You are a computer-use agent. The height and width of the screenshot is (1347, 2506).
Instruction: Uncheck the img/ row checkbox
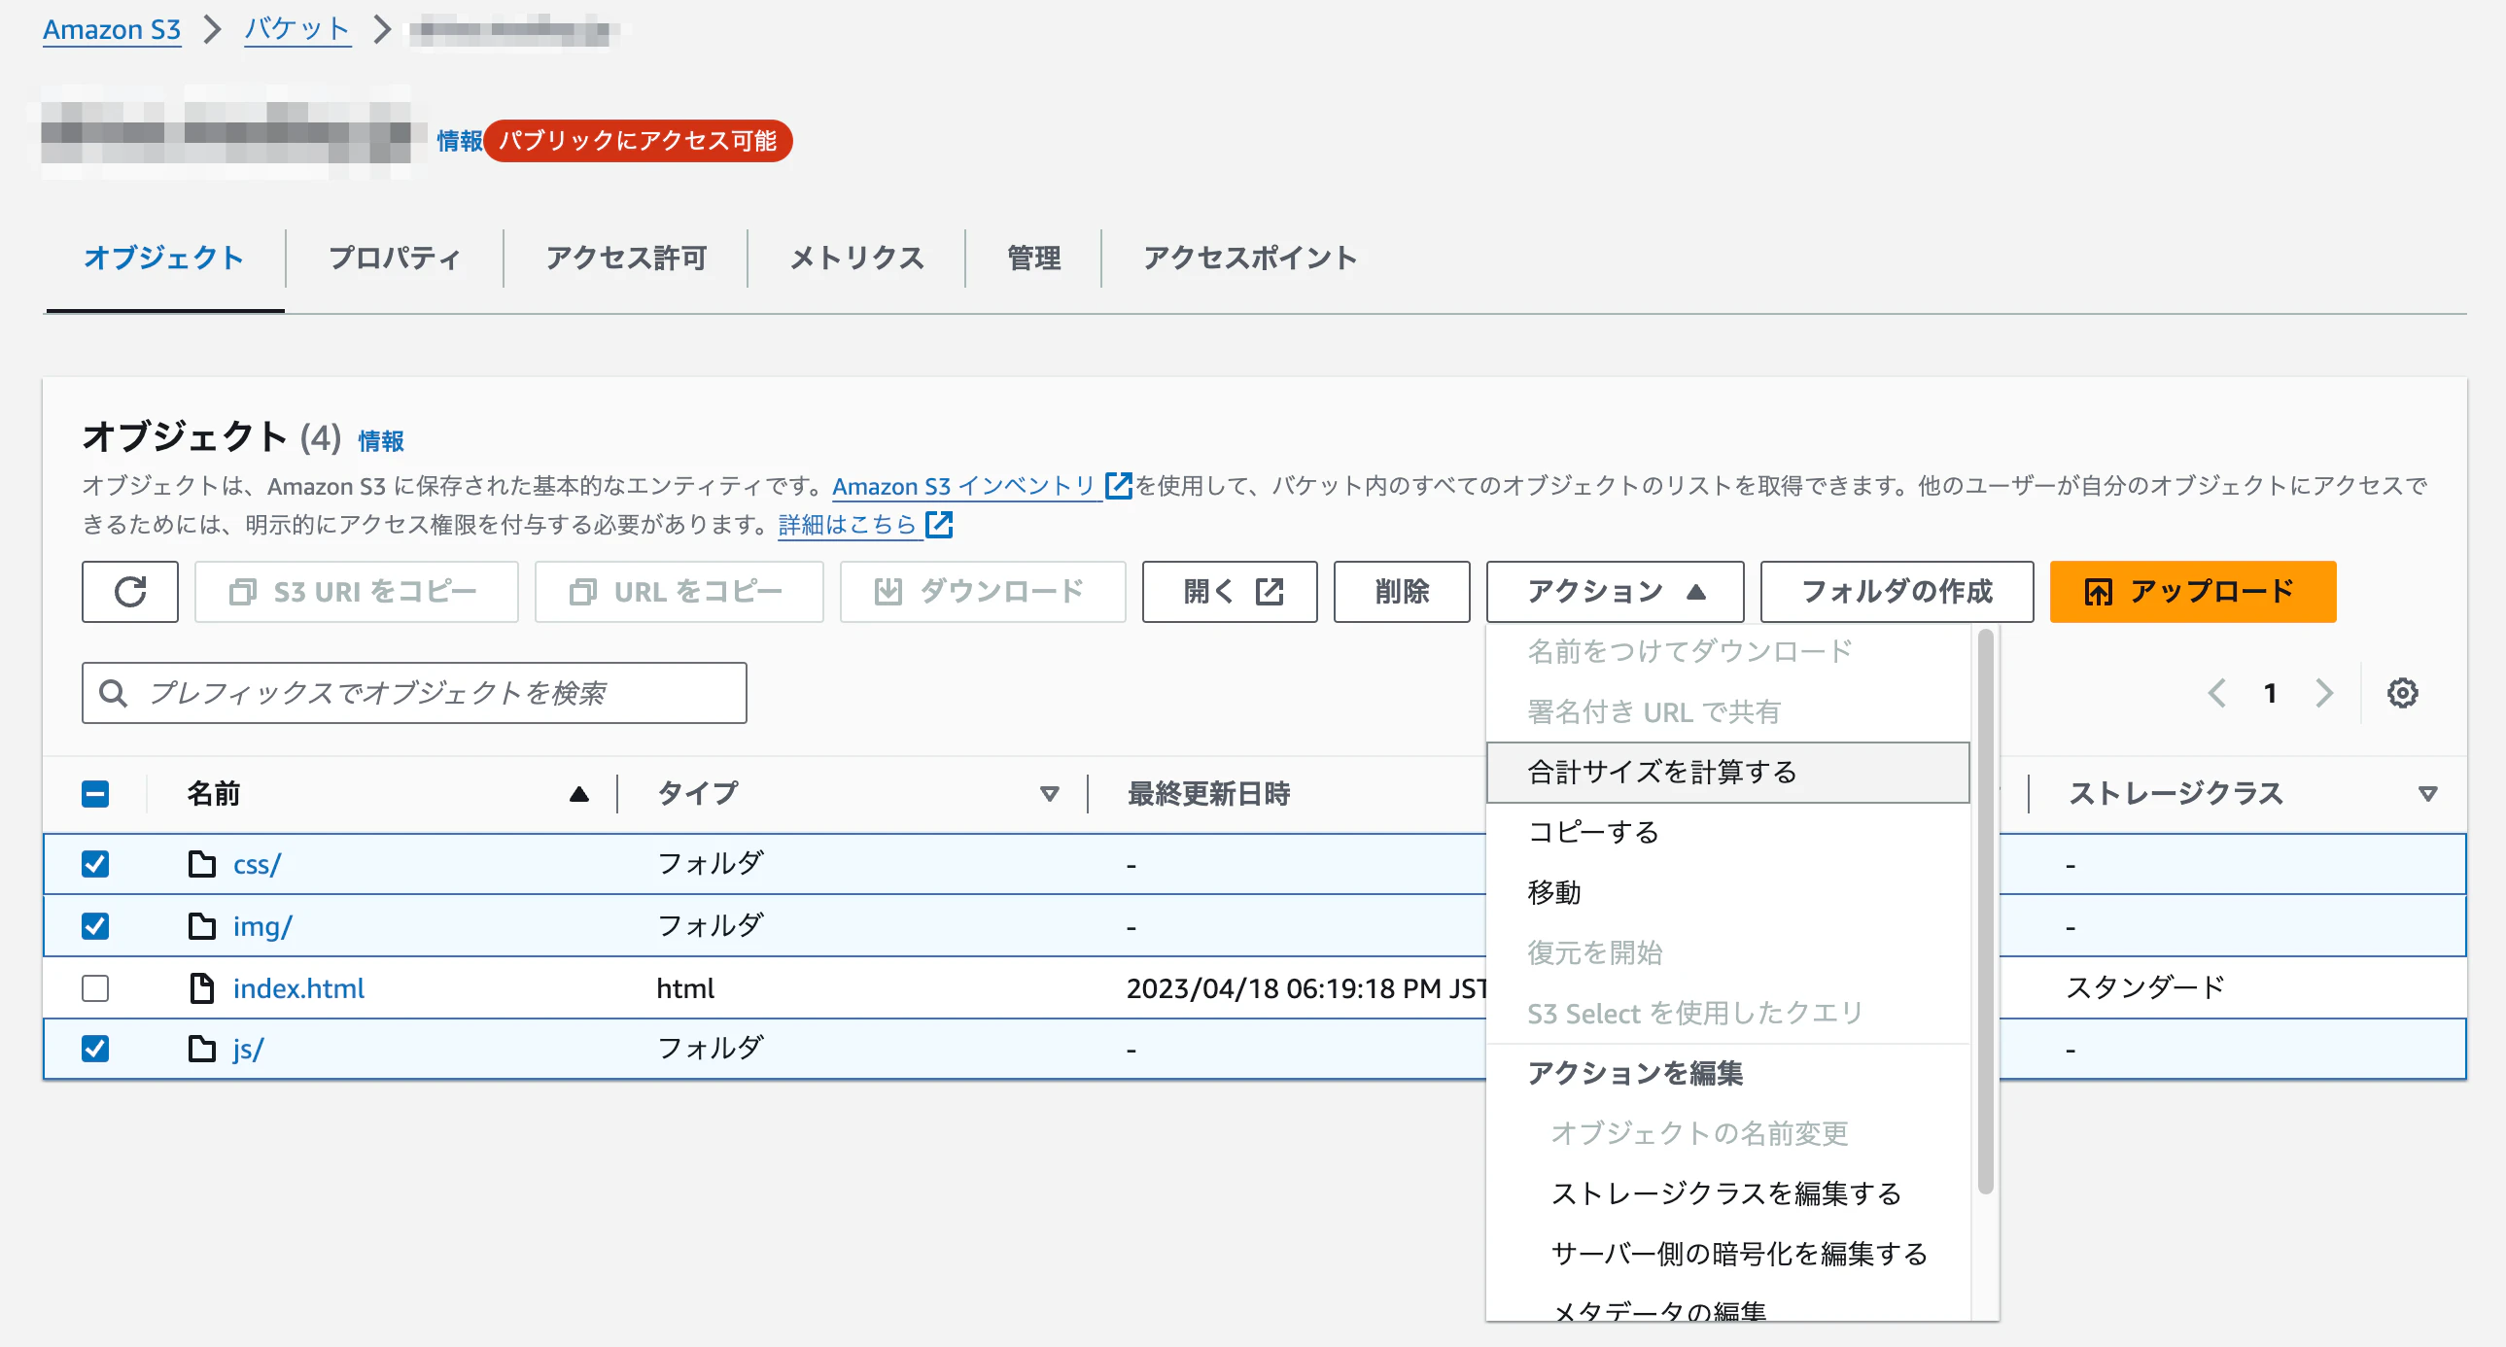[95, 926]
